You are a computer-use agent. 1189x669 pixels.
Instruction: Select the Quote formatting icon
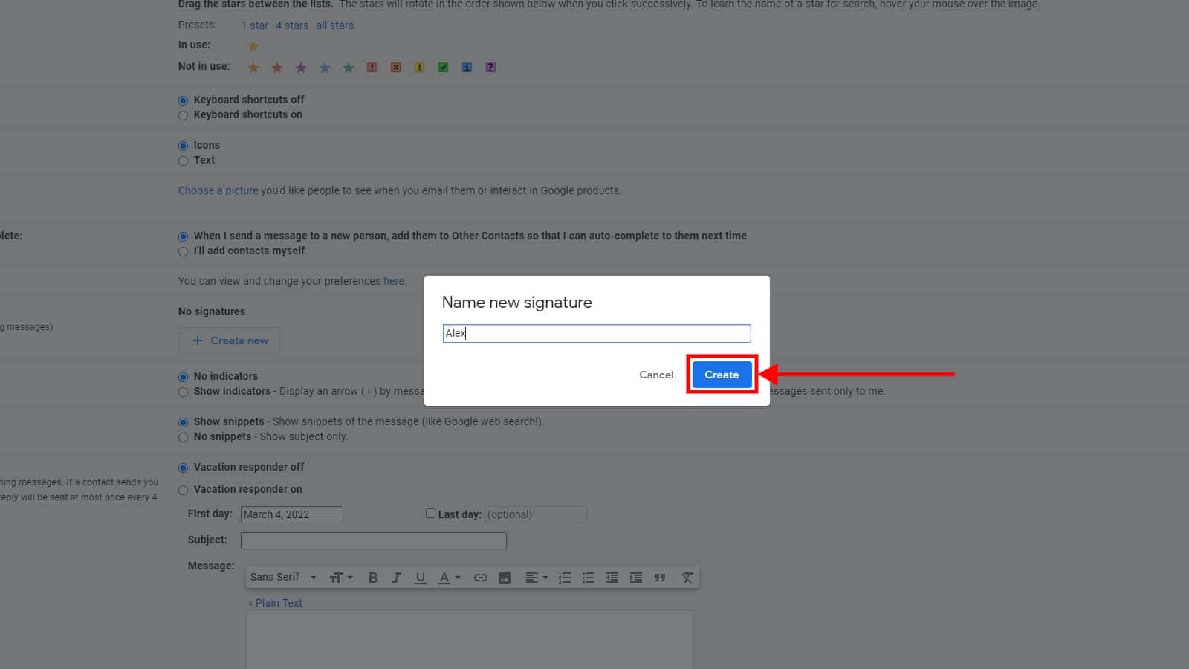(x=660, y=577)
